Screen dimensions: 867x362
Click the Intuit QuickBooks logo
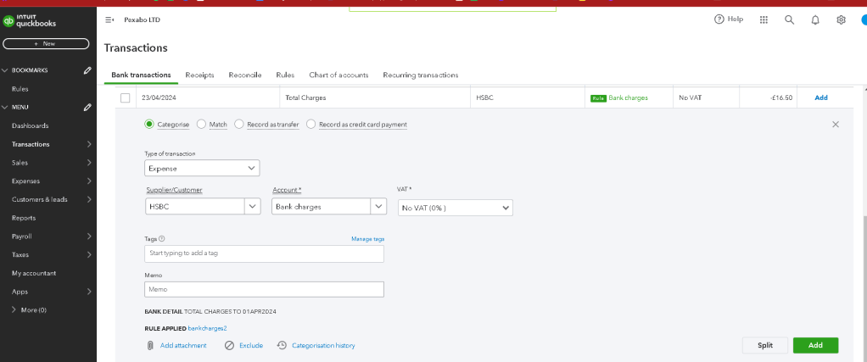tap(30, 21)
